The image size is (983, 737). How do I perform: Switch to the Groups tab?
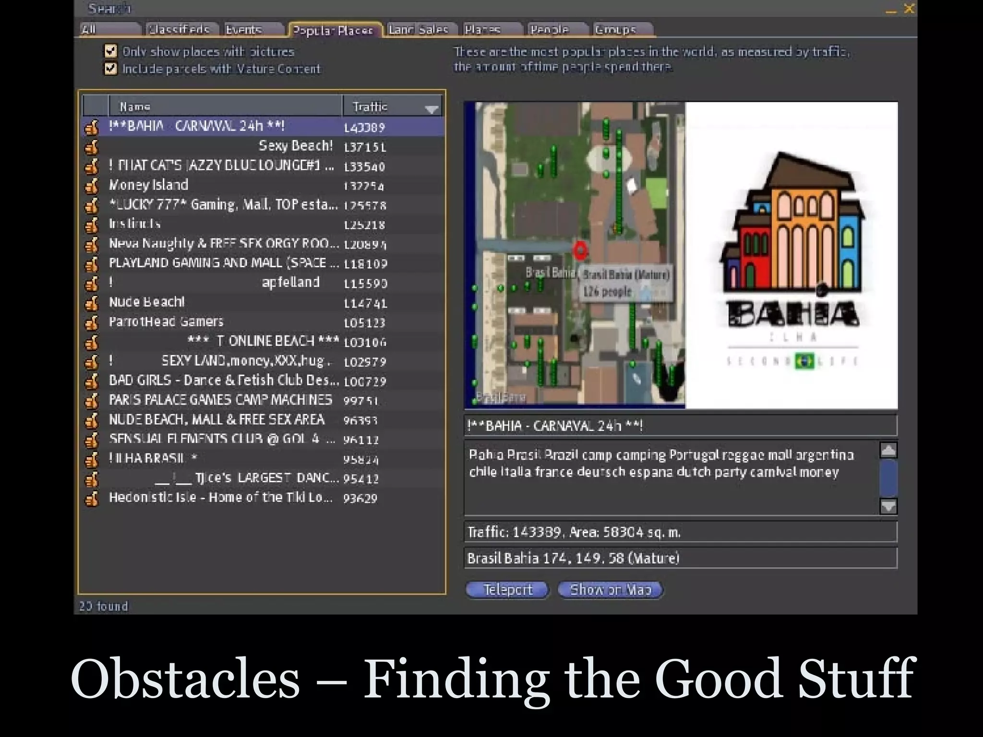tap(622, 30)
